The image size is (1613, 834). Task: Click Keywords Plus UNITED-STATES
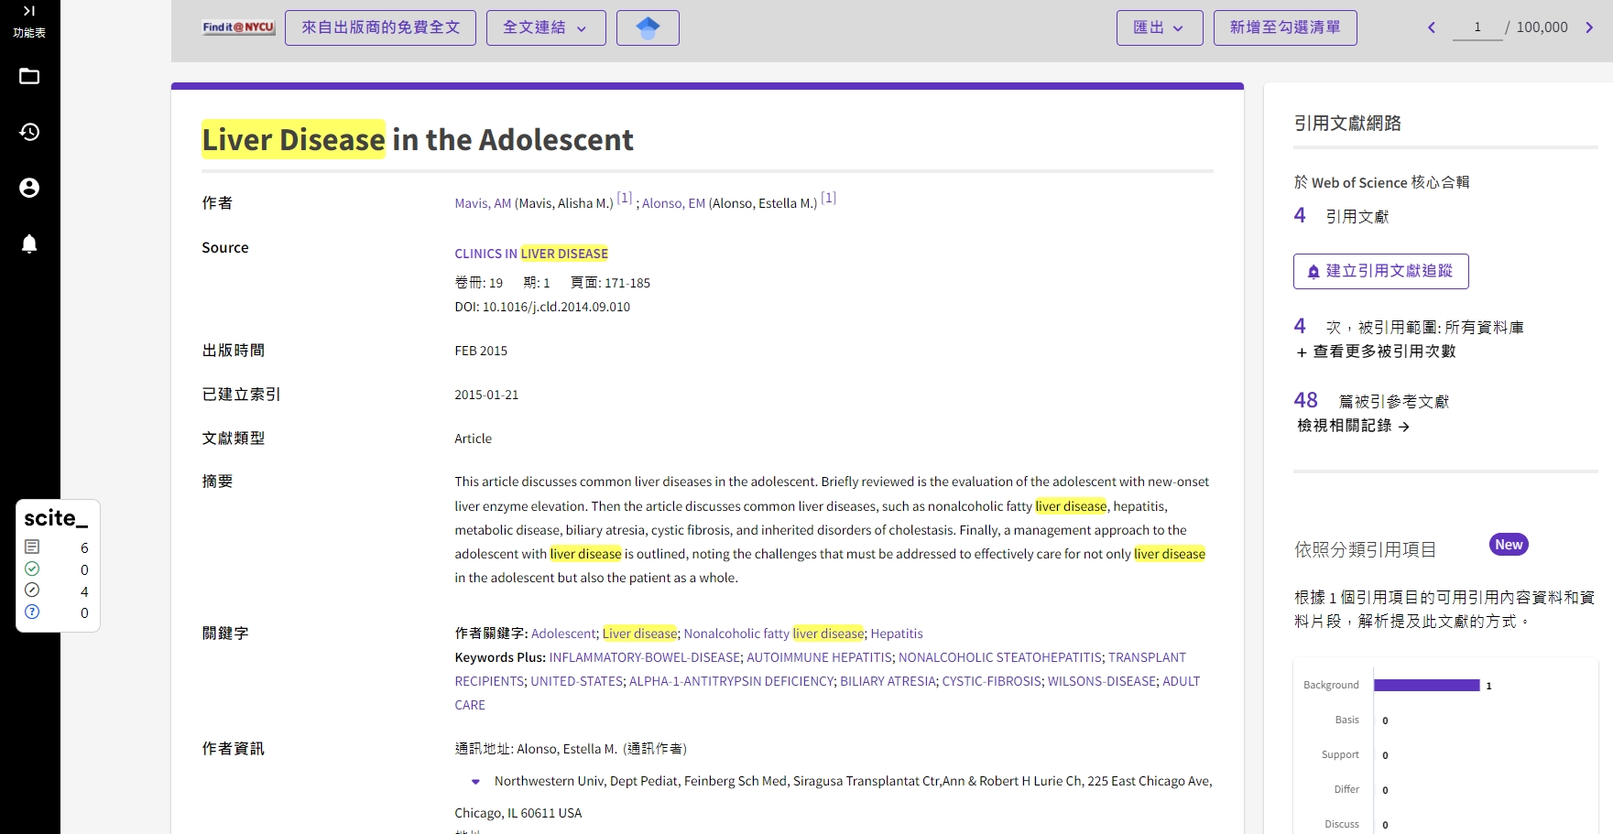(x=577, y=681)
